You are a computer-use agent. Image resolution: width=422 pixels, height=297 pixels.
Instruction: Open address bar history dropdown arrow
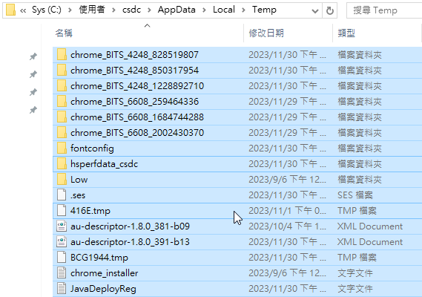[315, 11]
